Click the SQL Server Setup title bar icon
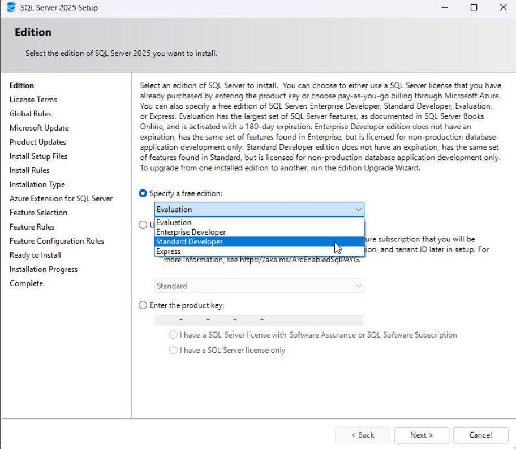This screenshot has height=449, width=516. point(11,7)
